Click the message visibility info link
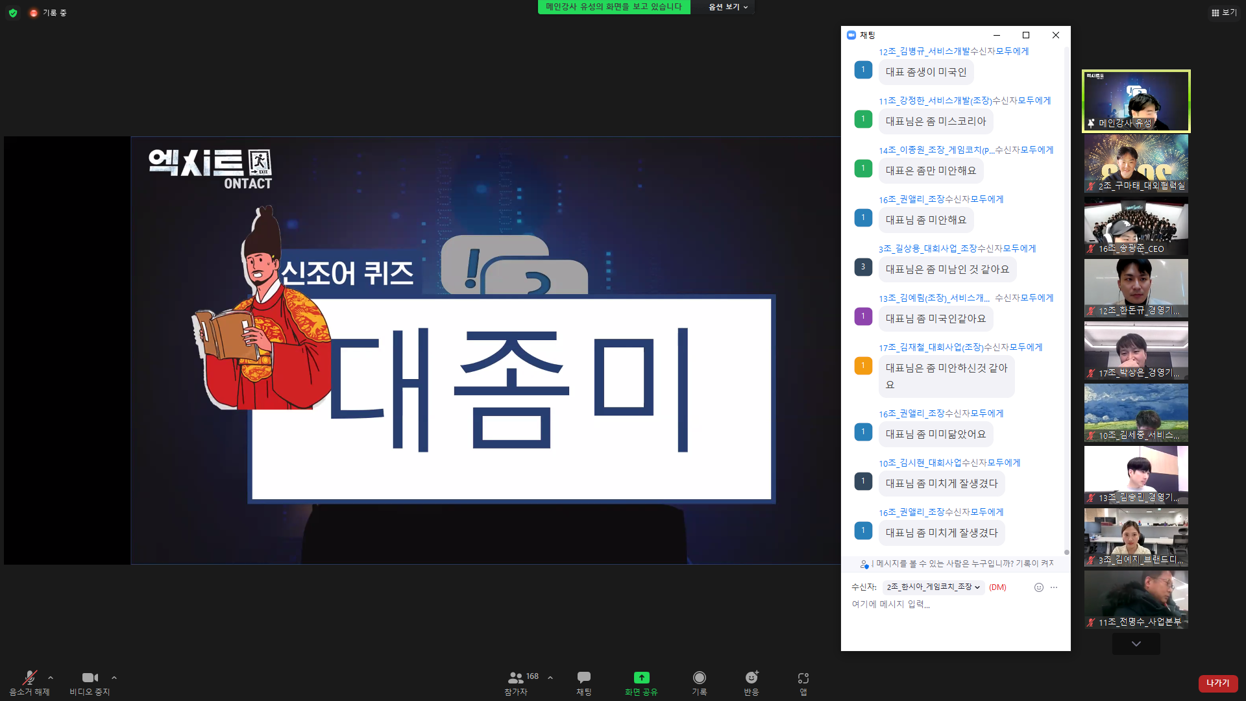 pos(959,564)
